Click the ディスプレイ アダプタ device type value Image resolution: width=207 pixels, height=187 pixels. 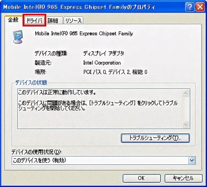pyautogui.click(x=103, y=54)
